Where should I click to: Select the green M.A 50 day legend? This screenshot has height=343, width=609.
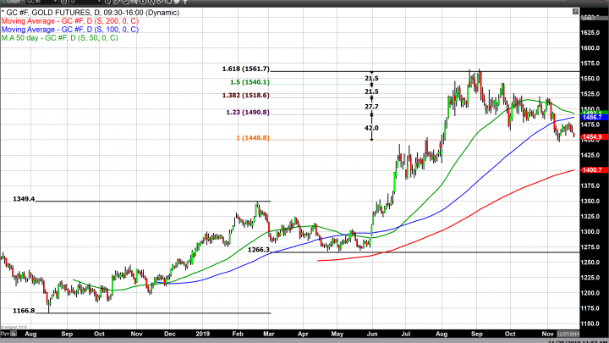[69, 39]
